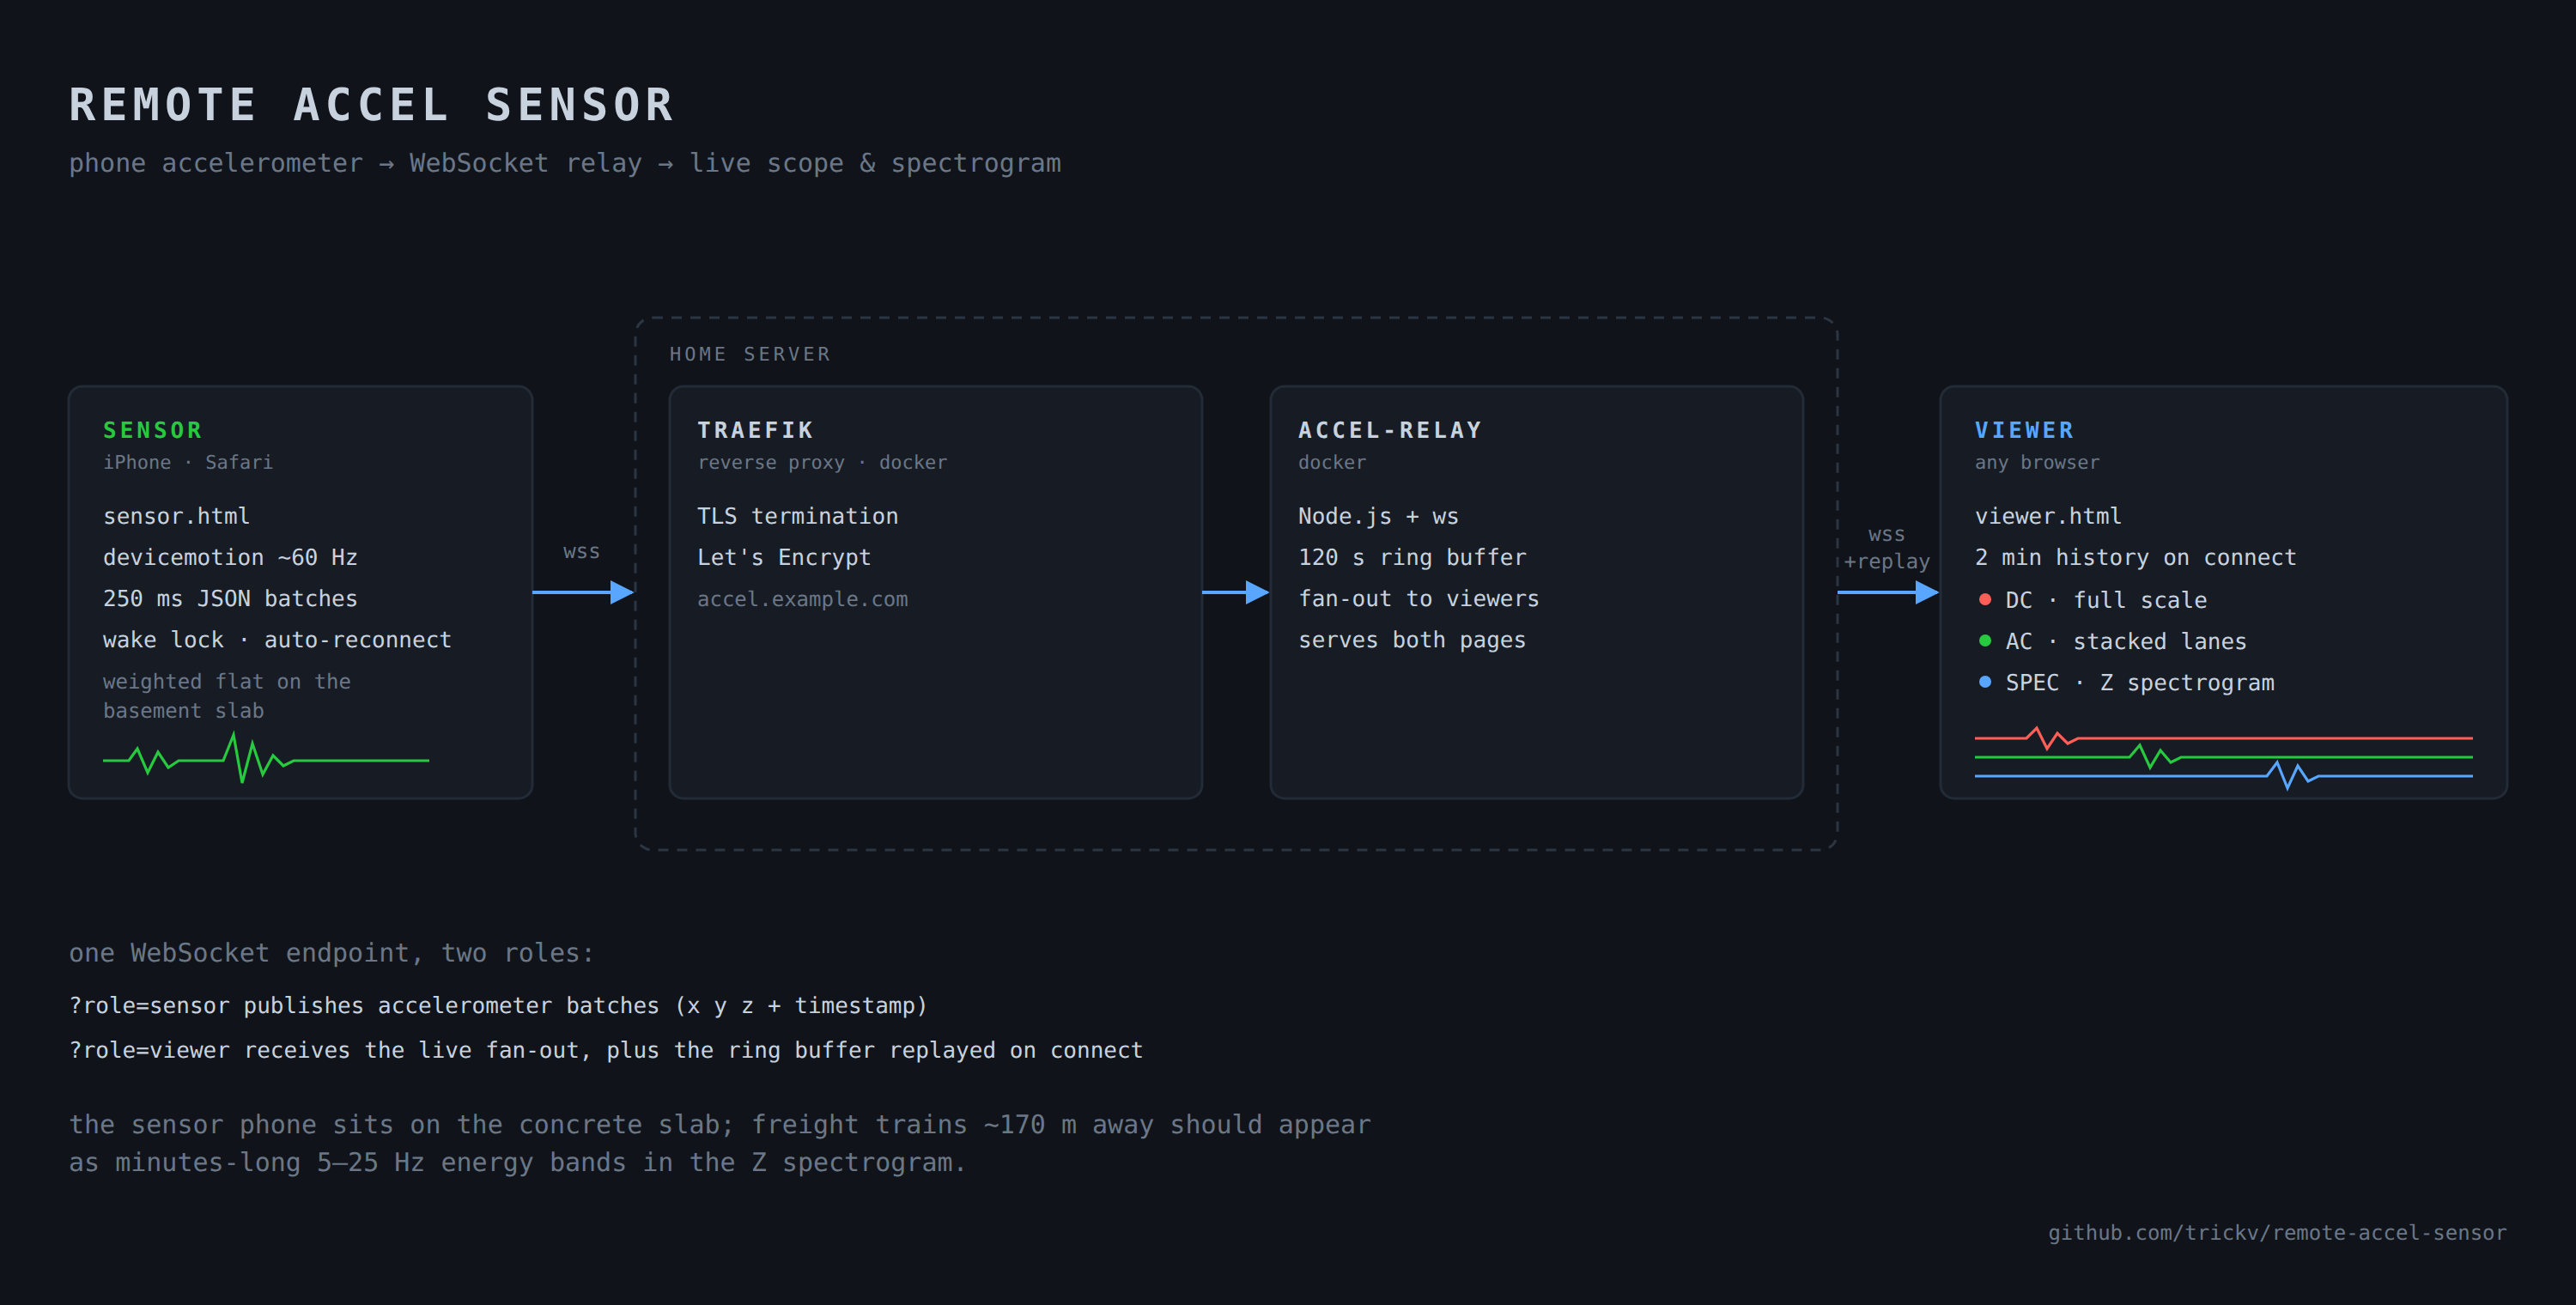Click the TRAEFIK heading
Screen dimensions: 2576x1305
pos(756,430)
